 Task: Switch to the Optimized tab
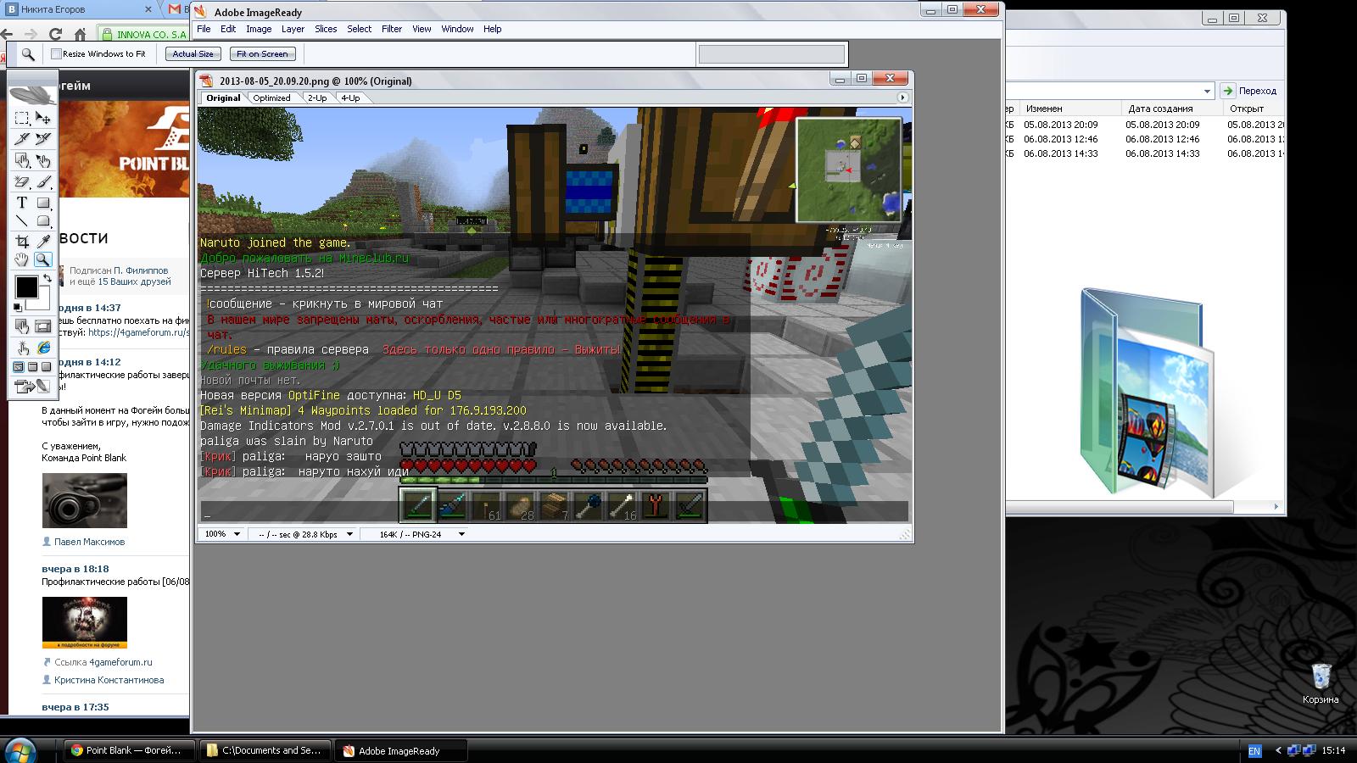tap(271, 98)
